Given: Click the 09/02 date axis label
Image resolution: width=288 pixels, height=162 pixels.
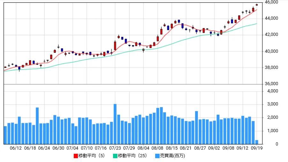Looking at the screenshot, I should (x=214, y=148).
